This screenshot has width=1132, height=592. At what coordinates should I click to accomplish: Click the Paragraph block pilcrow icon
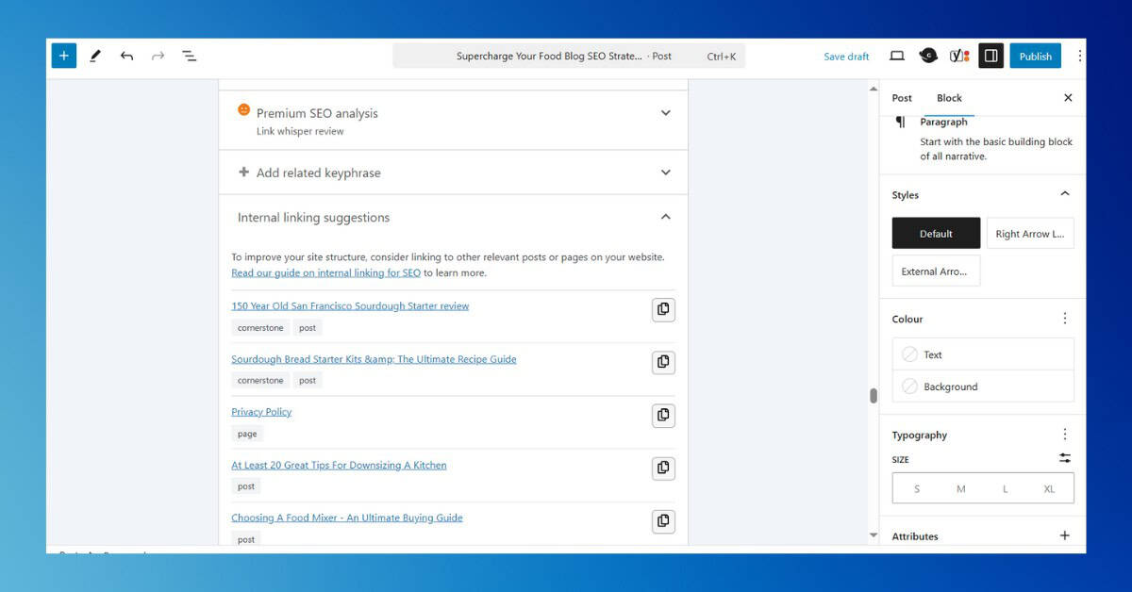coord(900,122)
